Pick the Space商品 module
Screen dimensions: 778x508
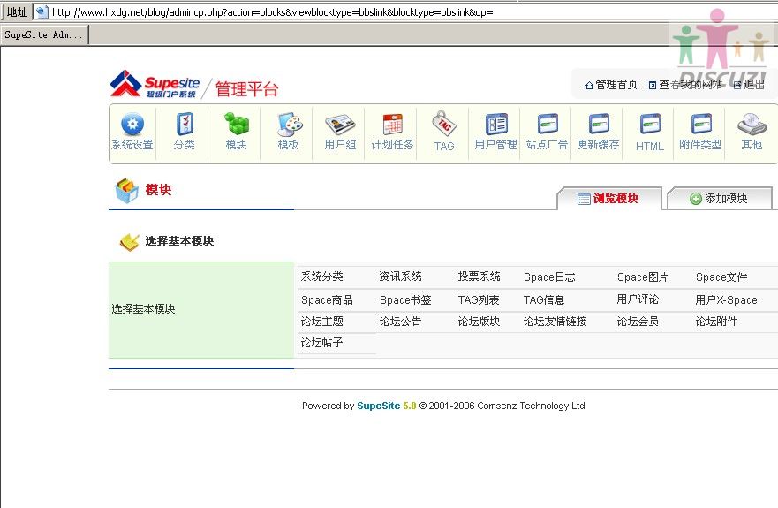[x=327, y=299]
